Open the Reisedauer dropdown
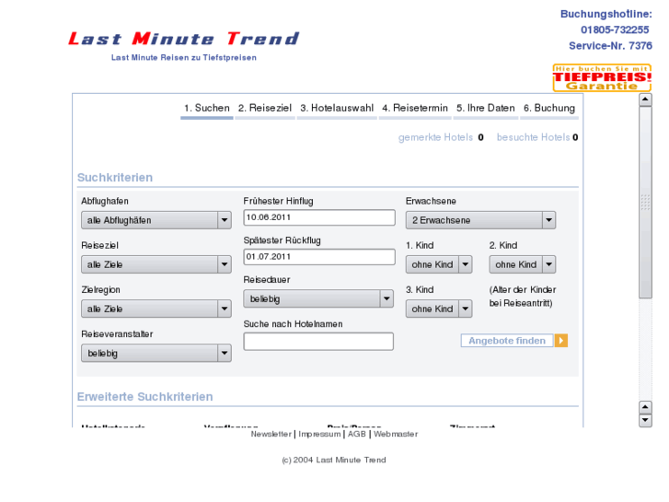669x502 pixels. tap(318, 298)
